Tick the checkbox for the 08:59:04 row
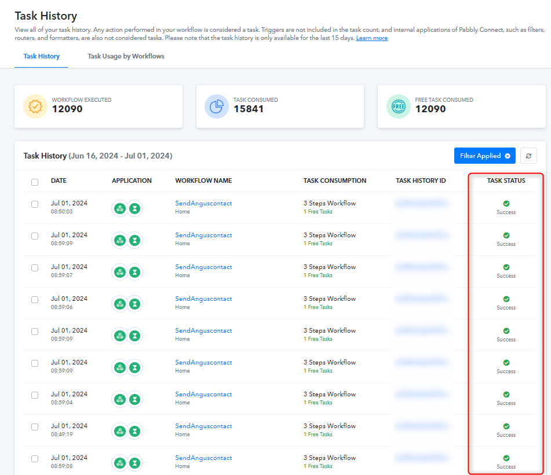 pyautogui.click(x=35, y=395)
